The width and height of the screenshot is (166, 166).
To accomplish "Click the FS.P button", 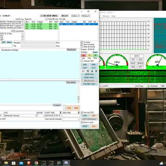I will [94, 68].
